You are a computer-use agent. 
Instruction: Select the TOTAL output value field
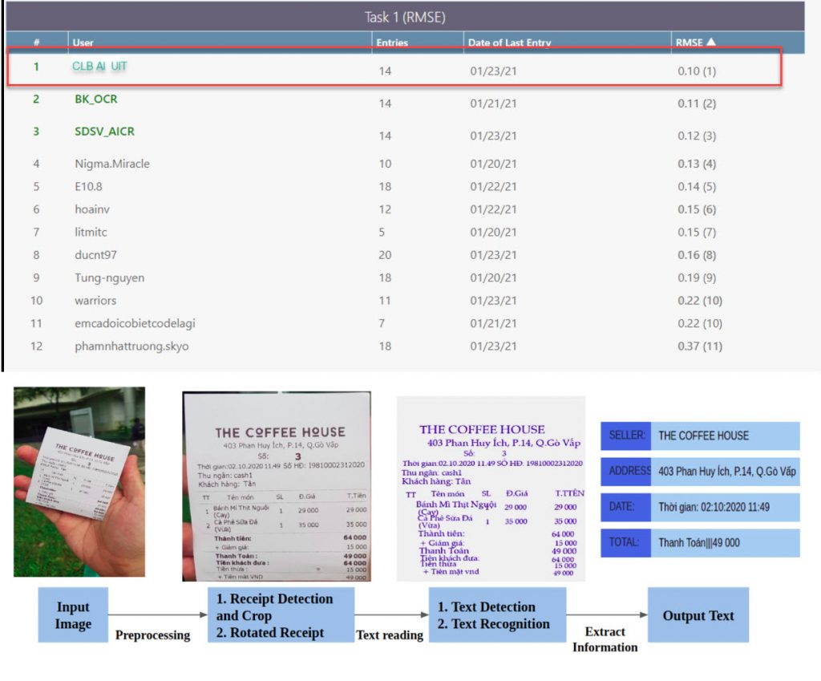[x=726, y=543]
